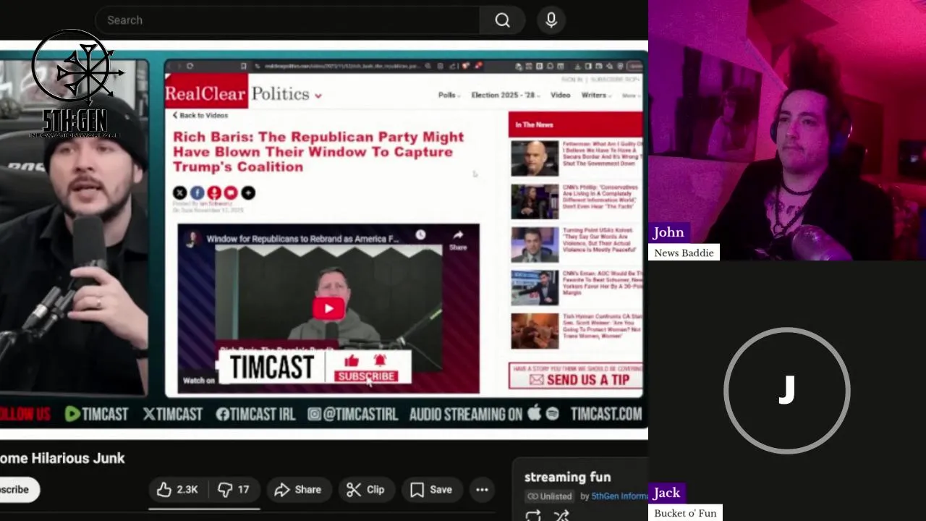Like the video showing 2.3K
The image size is (926, 521).
(177, 490)
